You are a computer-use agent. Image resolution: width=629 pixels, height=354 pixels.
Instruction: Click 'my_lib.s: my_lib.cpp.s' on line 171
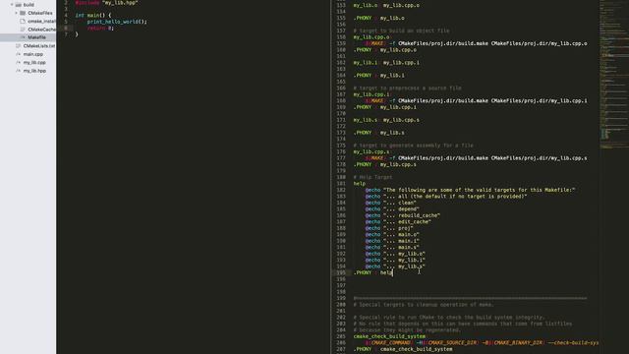tap(386, 120)
